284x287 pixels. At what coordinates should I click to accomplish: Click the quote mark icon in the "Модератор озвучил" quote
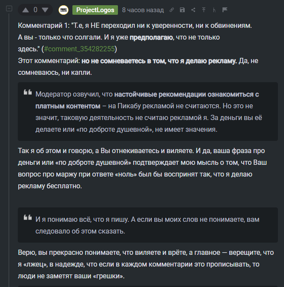tap(28, 93)
